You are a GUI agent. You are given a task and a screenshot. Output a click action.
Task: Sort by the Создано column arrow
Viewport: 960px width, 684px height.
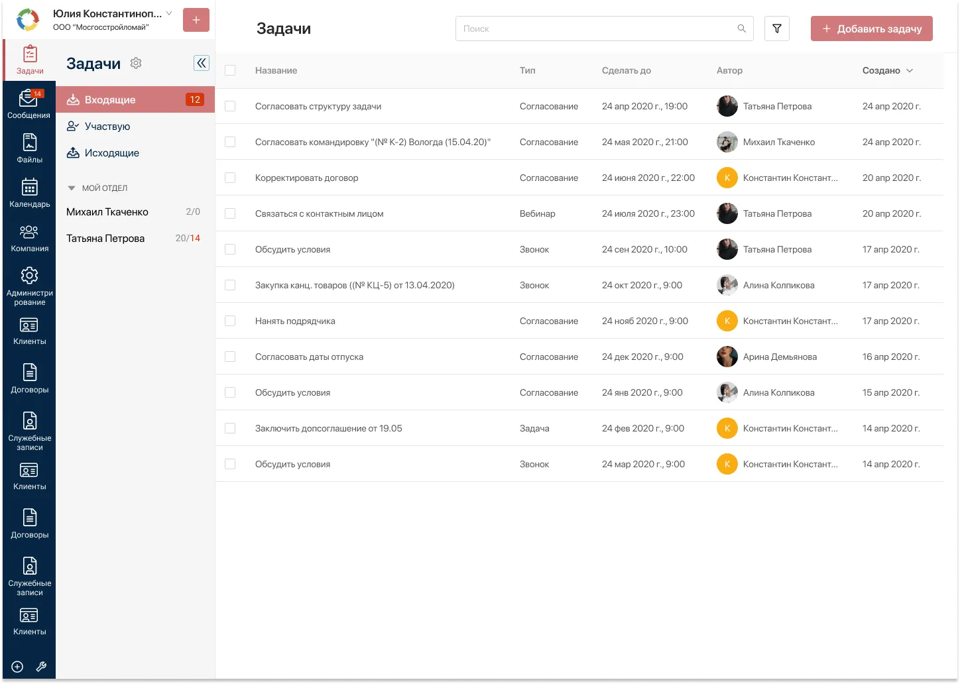[910, 70]
